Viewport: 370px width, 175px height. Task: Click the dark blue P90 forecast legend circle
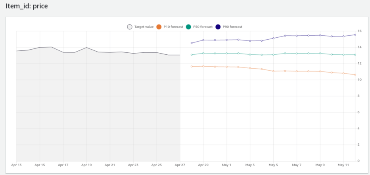tap(218, 27)
